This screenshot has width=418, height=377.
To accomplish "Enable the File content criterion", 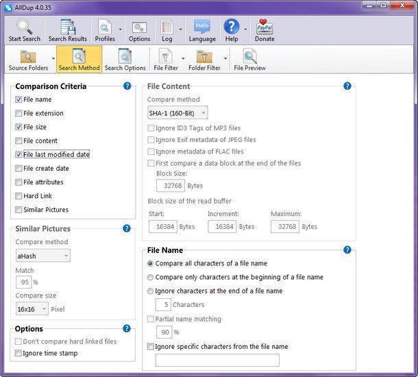I will [19, 141].
